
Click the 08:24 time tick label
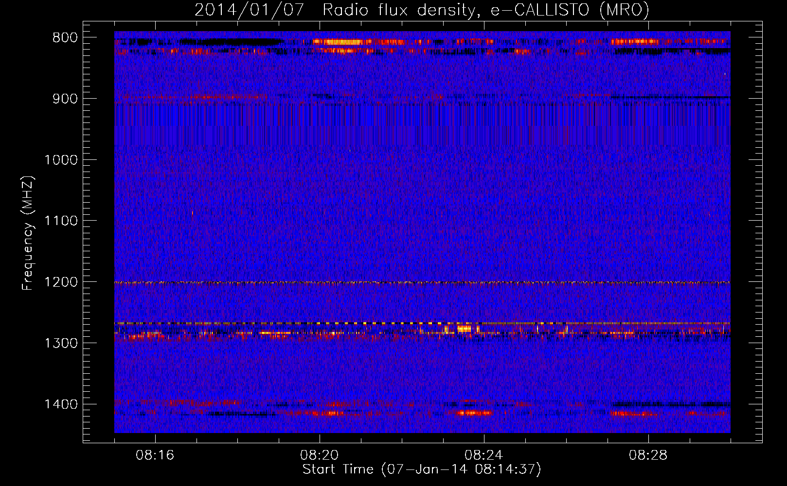pos(484,455)
